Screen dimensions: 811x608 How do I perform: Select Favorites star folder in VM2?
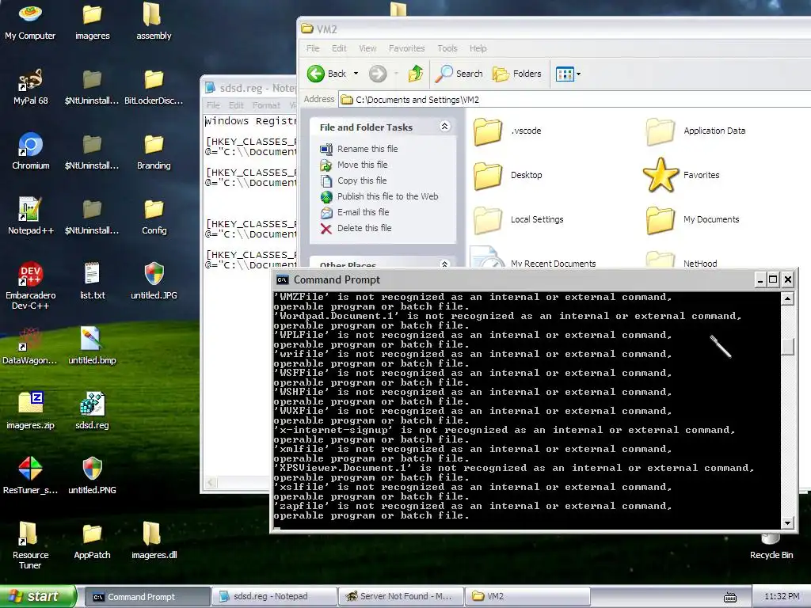tap(681, 175)
